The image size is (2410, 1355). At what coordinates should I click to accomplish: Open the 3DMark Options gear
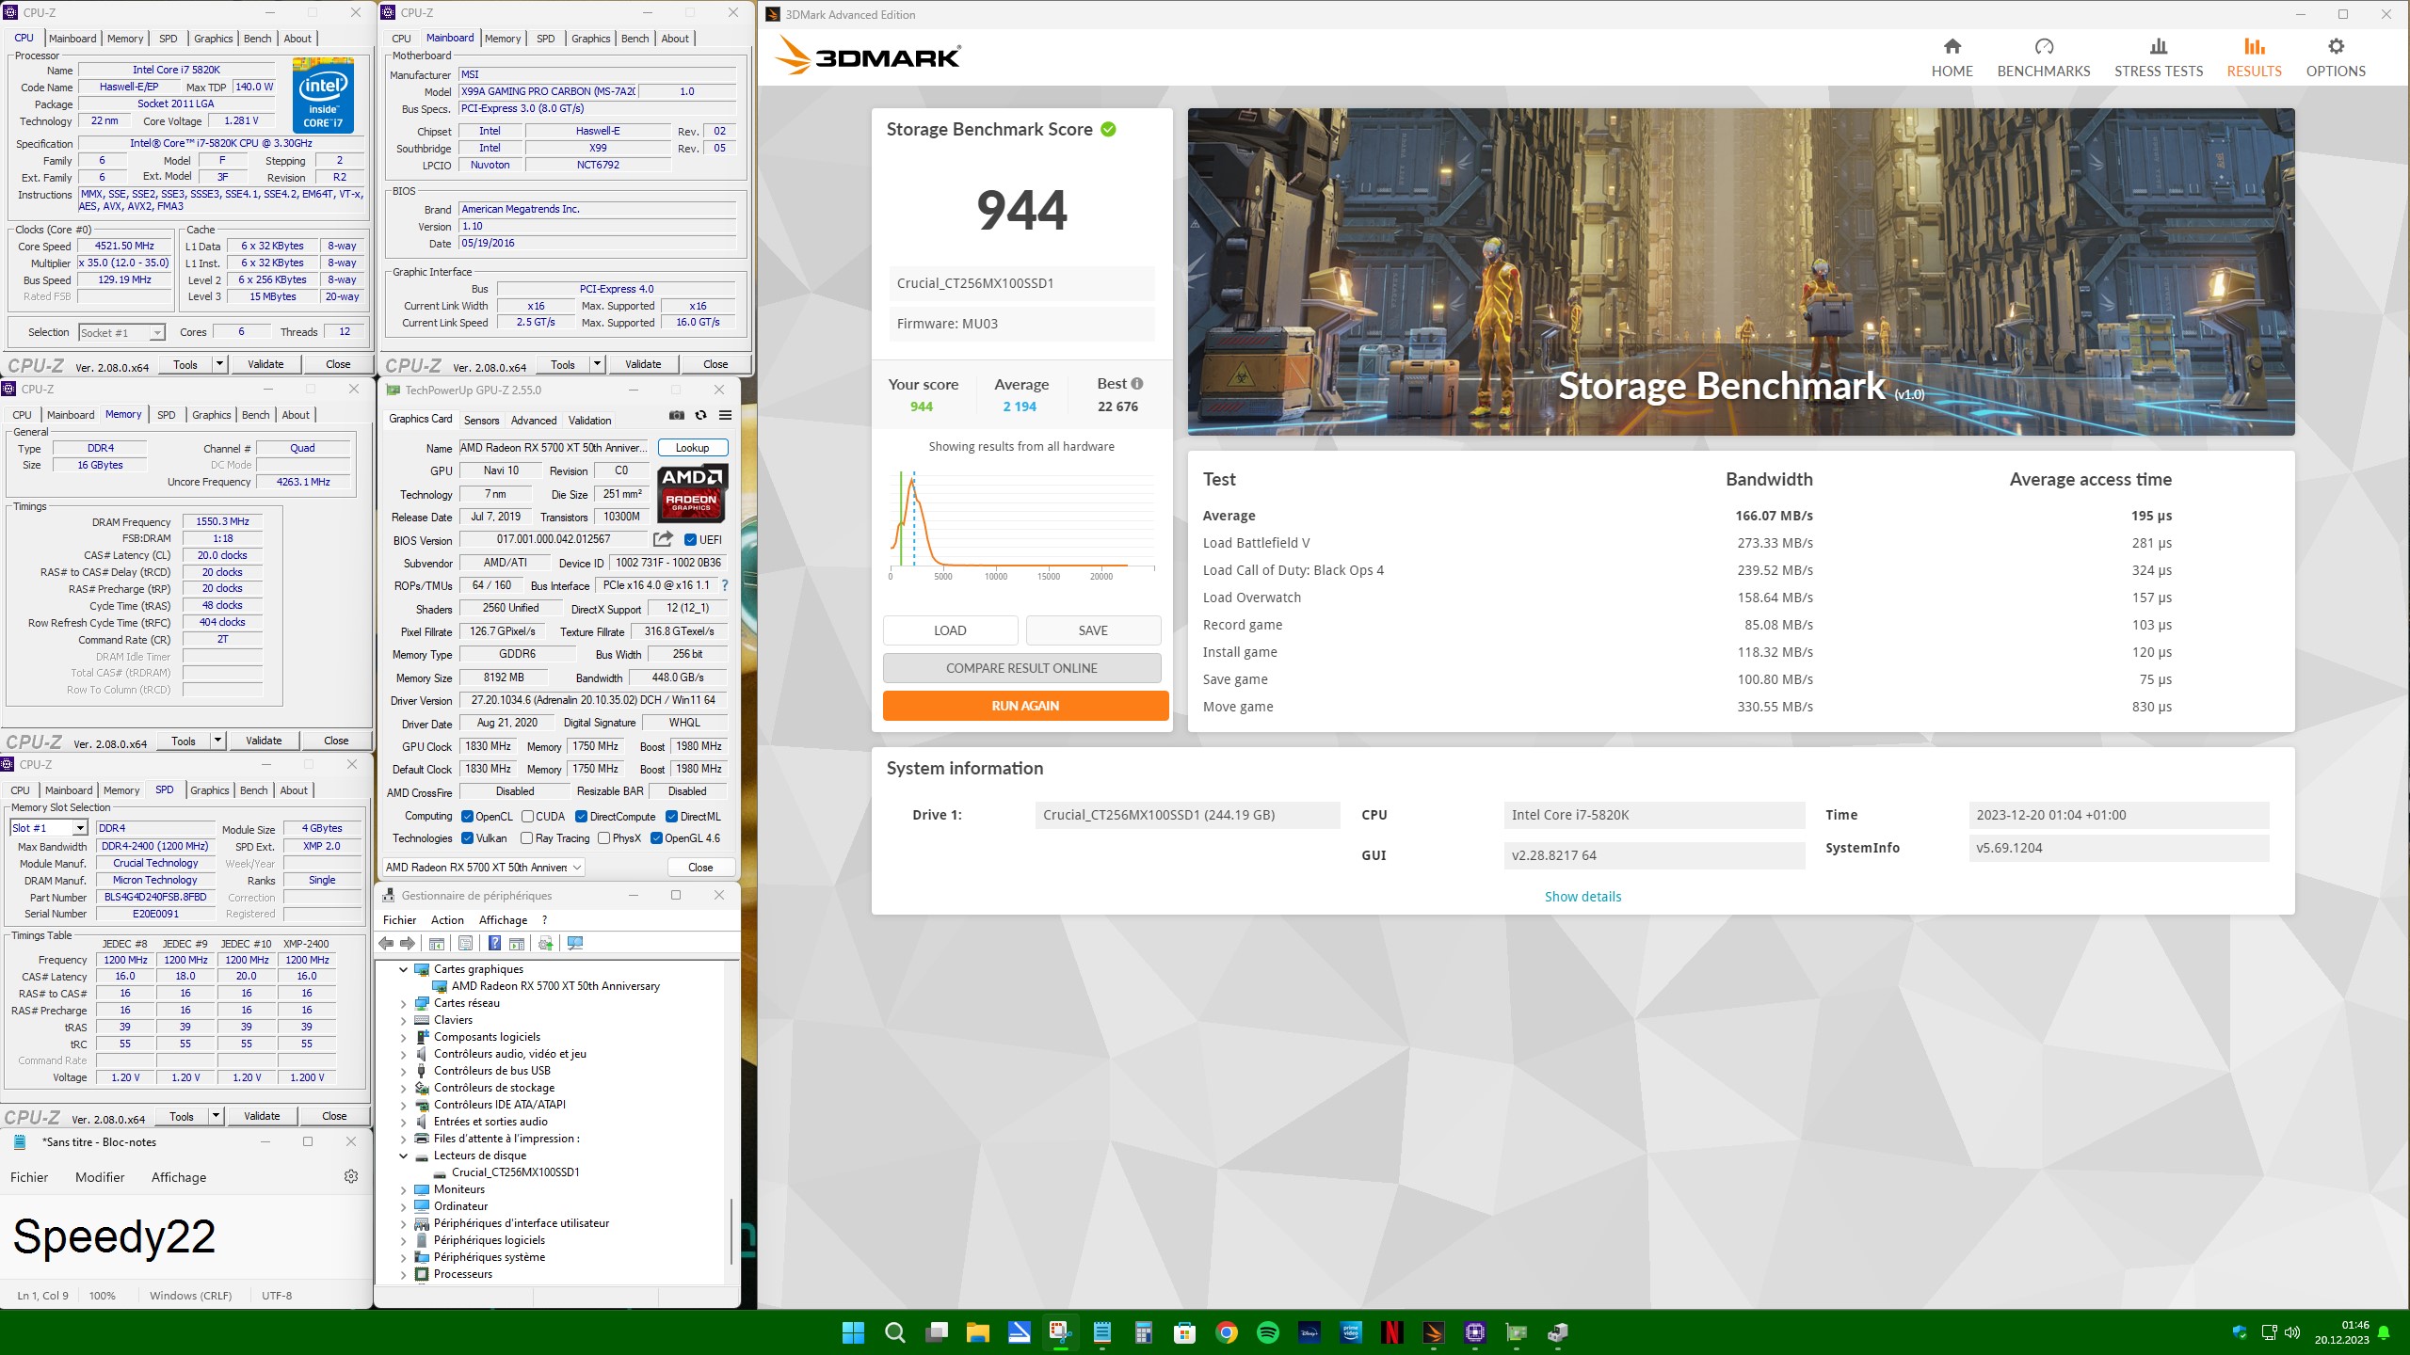pyautogui.click(x=2335, y=58)
